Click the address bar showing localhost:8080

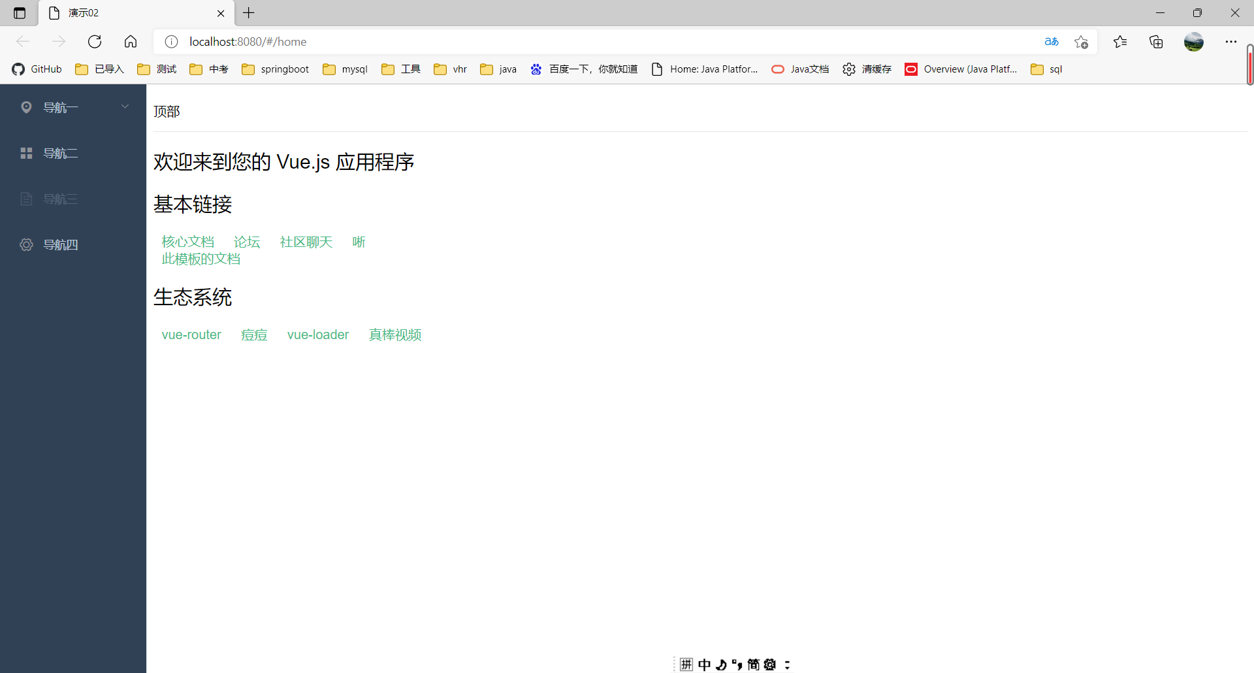[247, 41]
